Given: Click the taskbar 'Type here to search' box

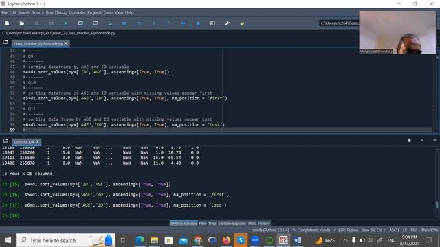Looking at the screenshot, I should point(66,240).
